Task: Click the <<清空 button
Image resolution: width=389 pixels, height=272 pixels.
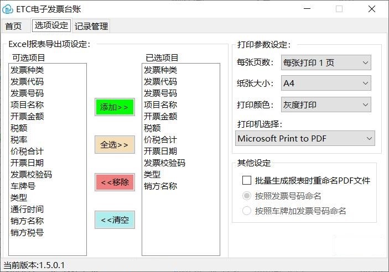Action: [x=115, y=219]
